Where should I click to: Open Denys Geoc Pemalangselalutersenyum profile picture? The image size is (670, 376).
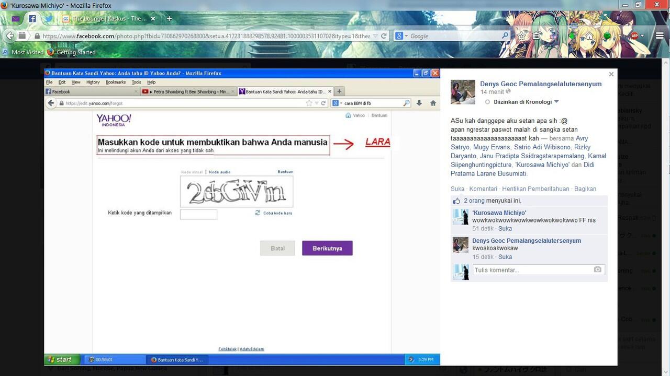tap(463, 92)
